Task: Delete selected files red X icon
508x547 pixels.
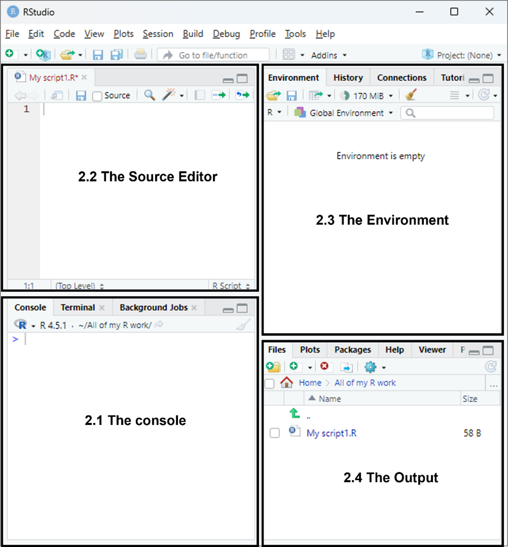Action: click(x=324, y=366)
